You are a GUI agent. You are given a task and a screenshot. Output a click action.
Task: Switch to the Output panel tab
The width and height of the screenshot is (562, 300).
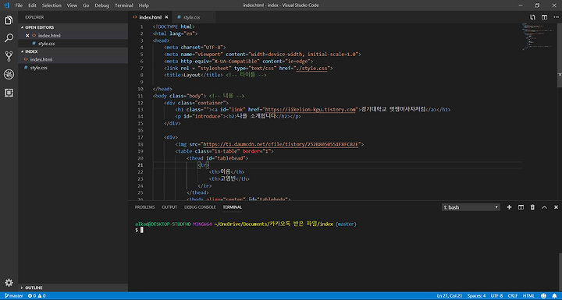[x=169, y=207]
